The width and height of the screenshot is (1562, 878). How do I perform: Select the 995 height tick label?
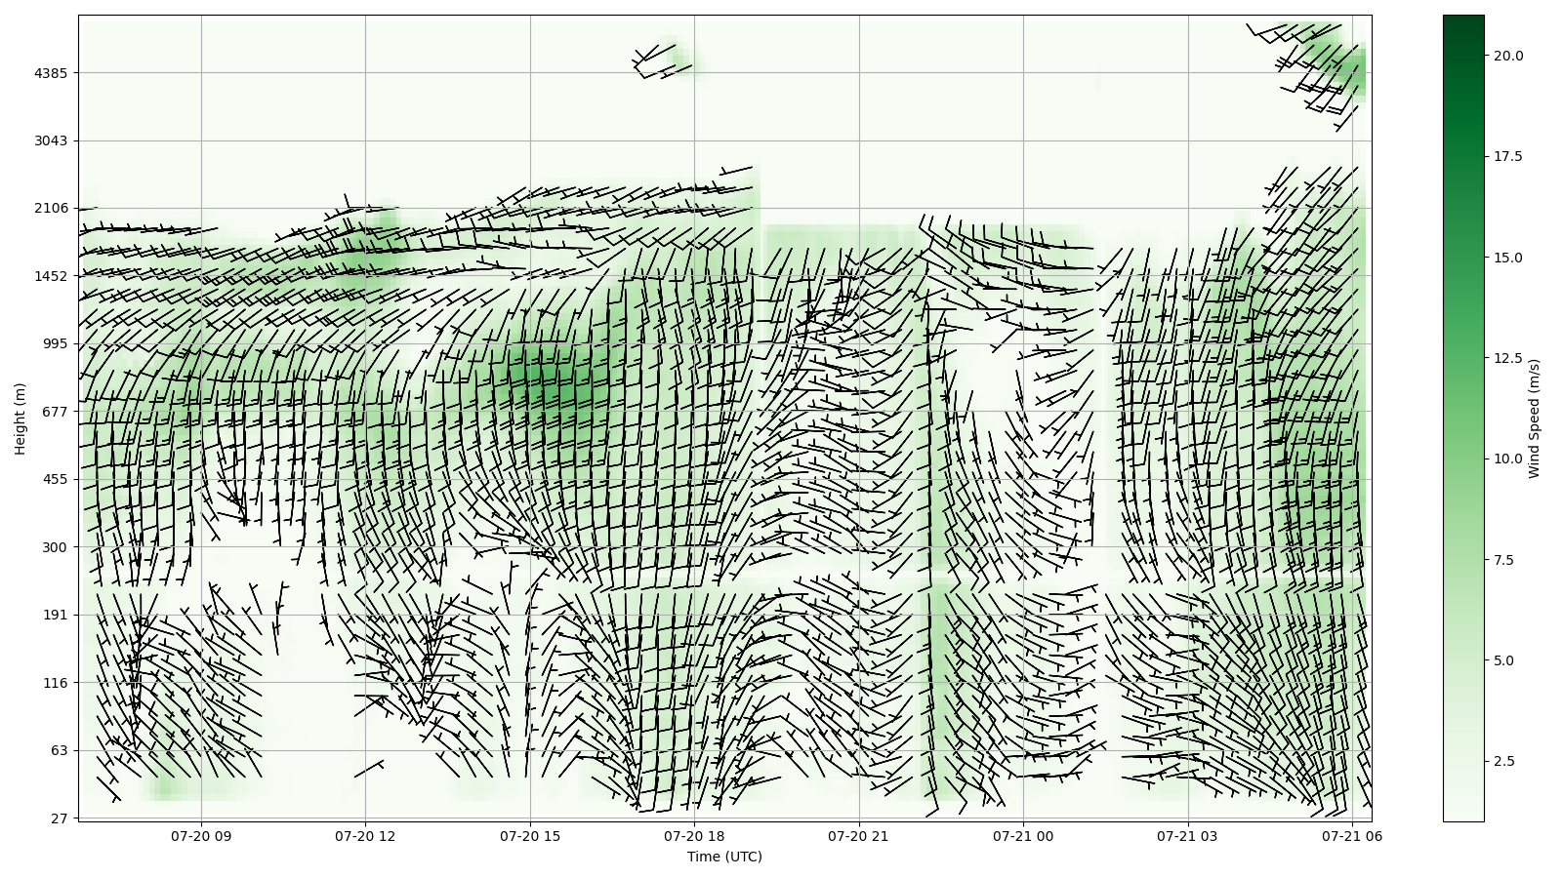tap(55, 343)
